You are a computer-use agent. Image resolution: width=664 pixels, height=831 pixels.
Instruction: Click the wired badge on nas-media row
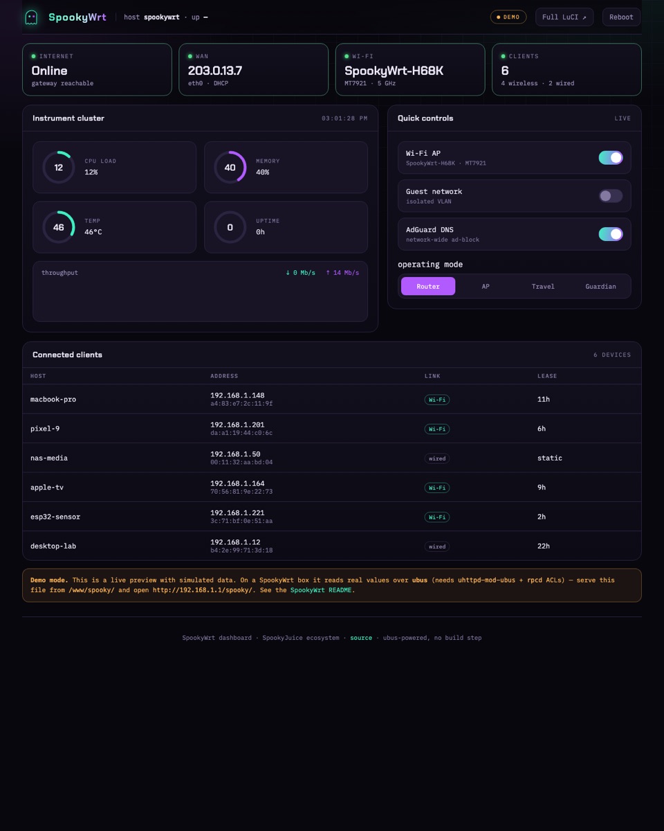(437, 458)
